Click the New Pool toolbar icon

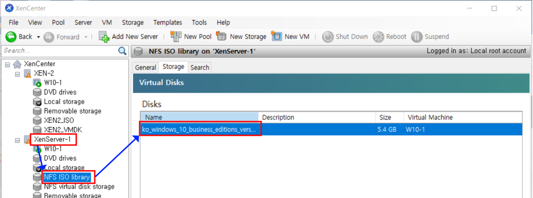pyautogui.click(x=176, y=36)
